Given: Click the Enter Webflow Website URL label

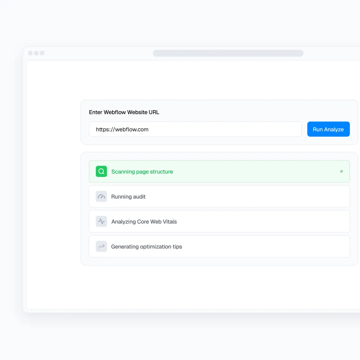Looking at the screenshot, I should pos(124,112).
